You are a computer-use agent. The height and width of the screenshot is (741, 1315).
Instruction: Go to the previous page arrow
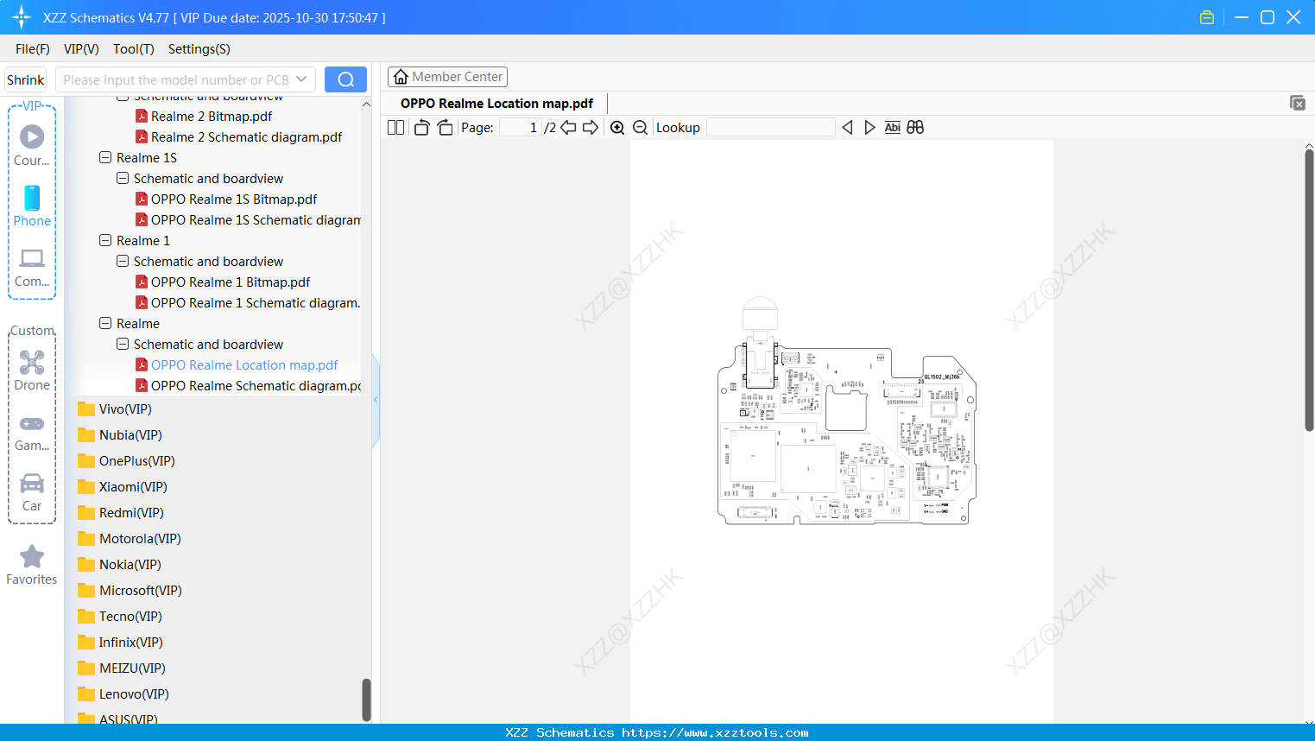tap(568, 128)
